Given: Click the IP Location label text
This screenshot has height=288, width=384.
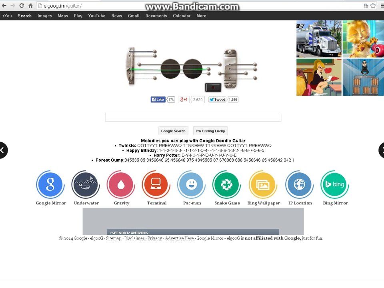Looking at the screenshot, I should (x=300, y=203).
